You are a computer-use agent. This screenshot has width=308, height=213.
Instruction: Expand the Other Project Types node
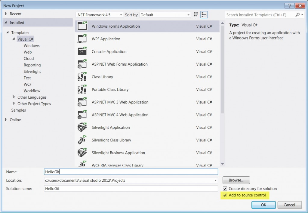coord(14,103)
